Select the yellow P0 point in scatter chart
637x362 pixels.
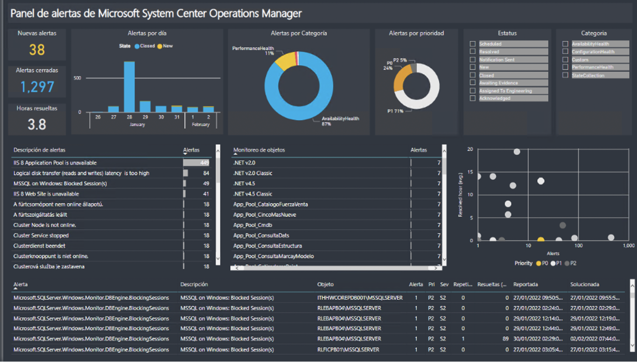541,240
